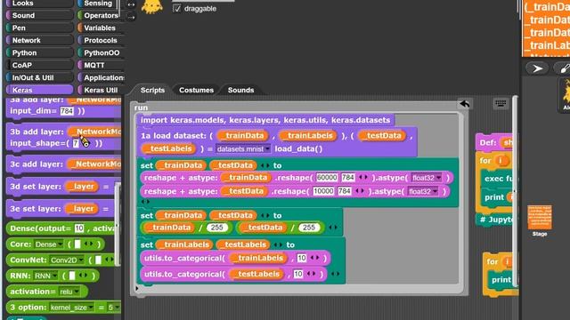The height and width of the screenshot is (320, 570).
Task: Click _trainData variable in load dataset block
Action: (242, 136)
